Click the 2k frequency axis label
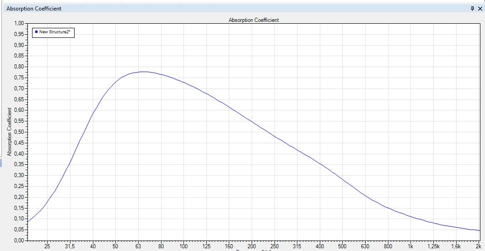This screenshot has height=251, width=485. 478,246
